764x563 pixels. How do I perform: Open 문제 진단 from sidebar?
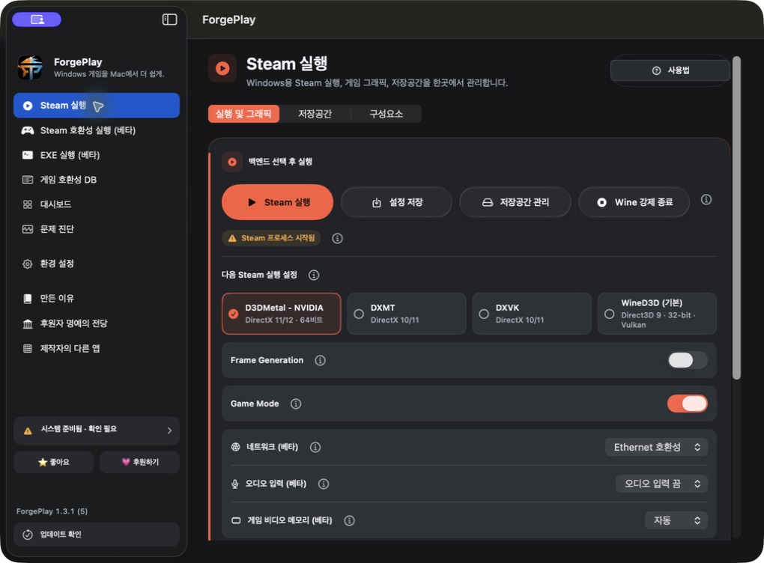pos(97,229)
